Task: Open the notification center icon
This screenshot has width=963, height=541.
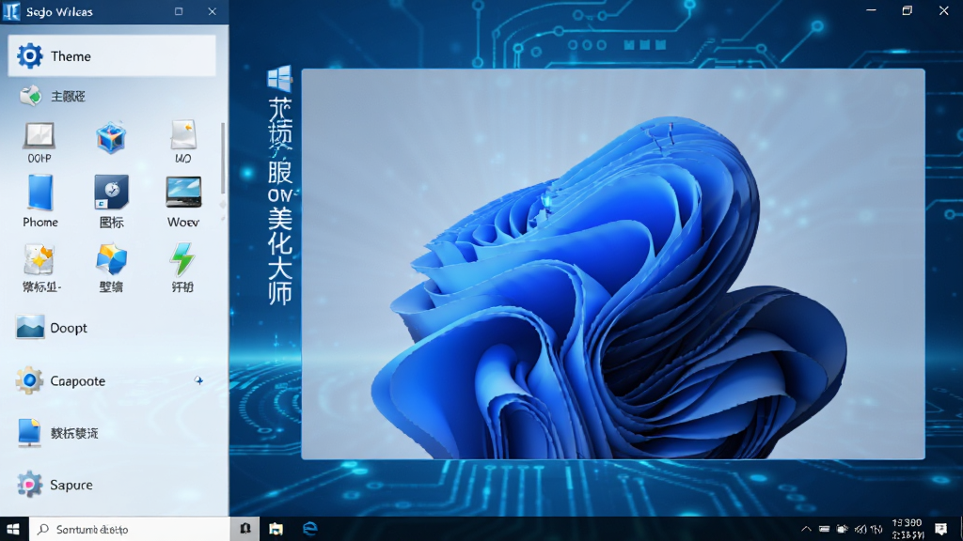Action: tap(940, 529)
